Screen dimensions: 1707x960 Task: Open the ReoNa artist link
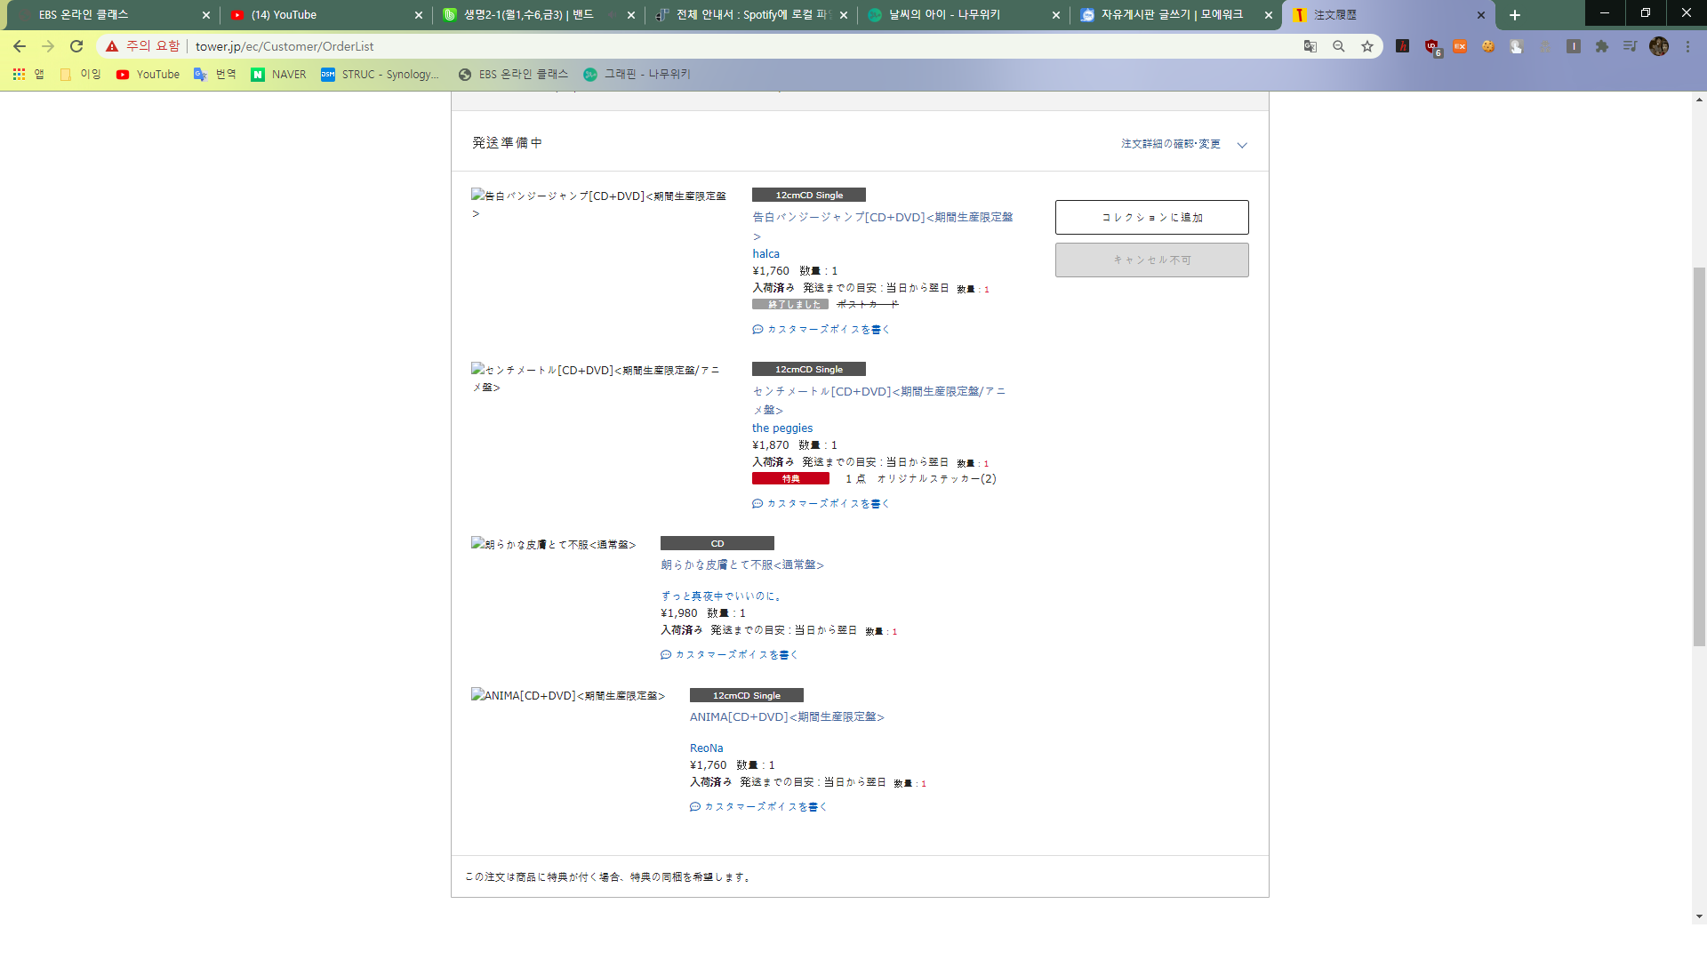tap(706, 748)
